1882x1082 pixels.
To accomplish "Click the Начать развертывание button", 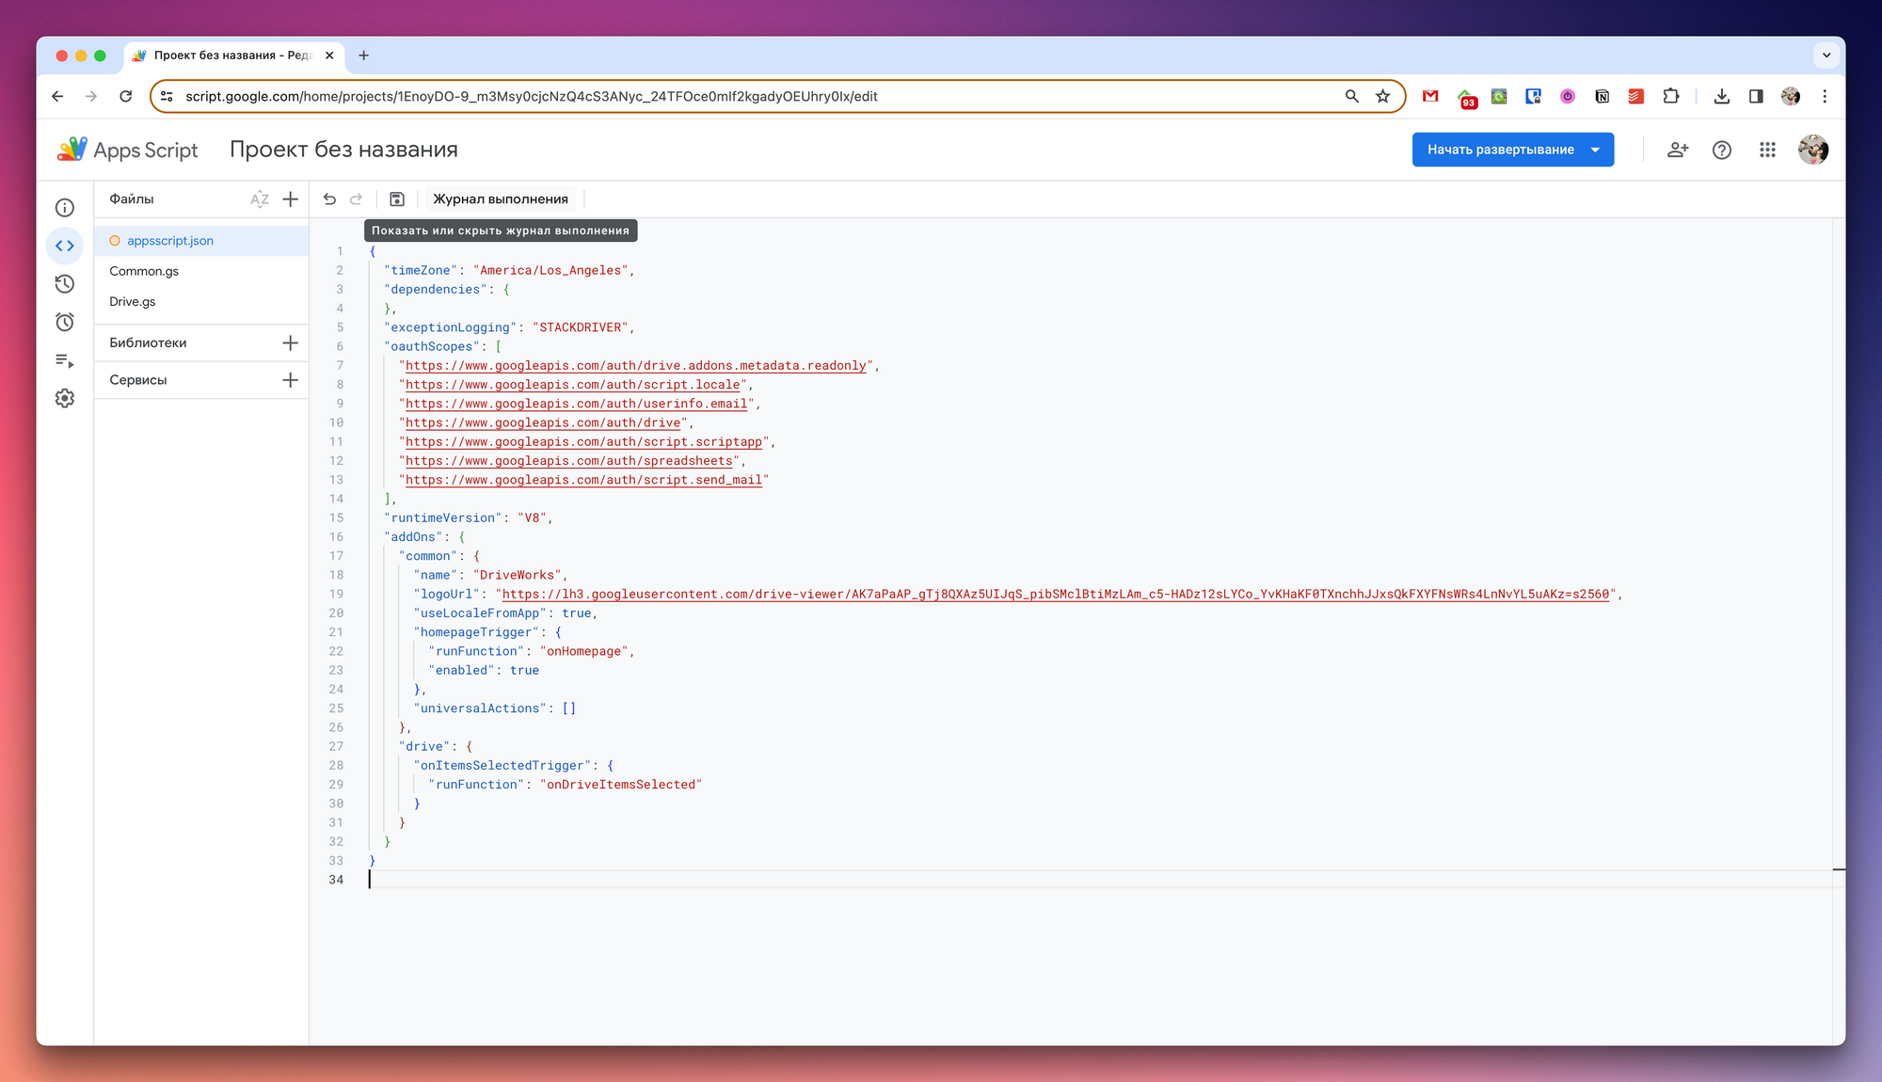I will 1500,150.
